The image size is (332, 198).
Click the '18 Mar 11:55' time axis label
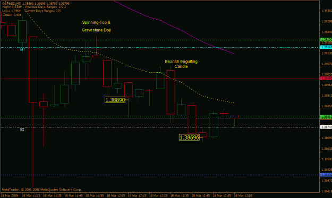[95, 196]
